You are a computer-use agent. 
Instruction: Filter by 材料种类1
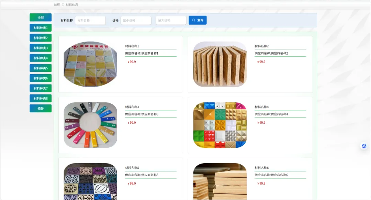(41, 28)
